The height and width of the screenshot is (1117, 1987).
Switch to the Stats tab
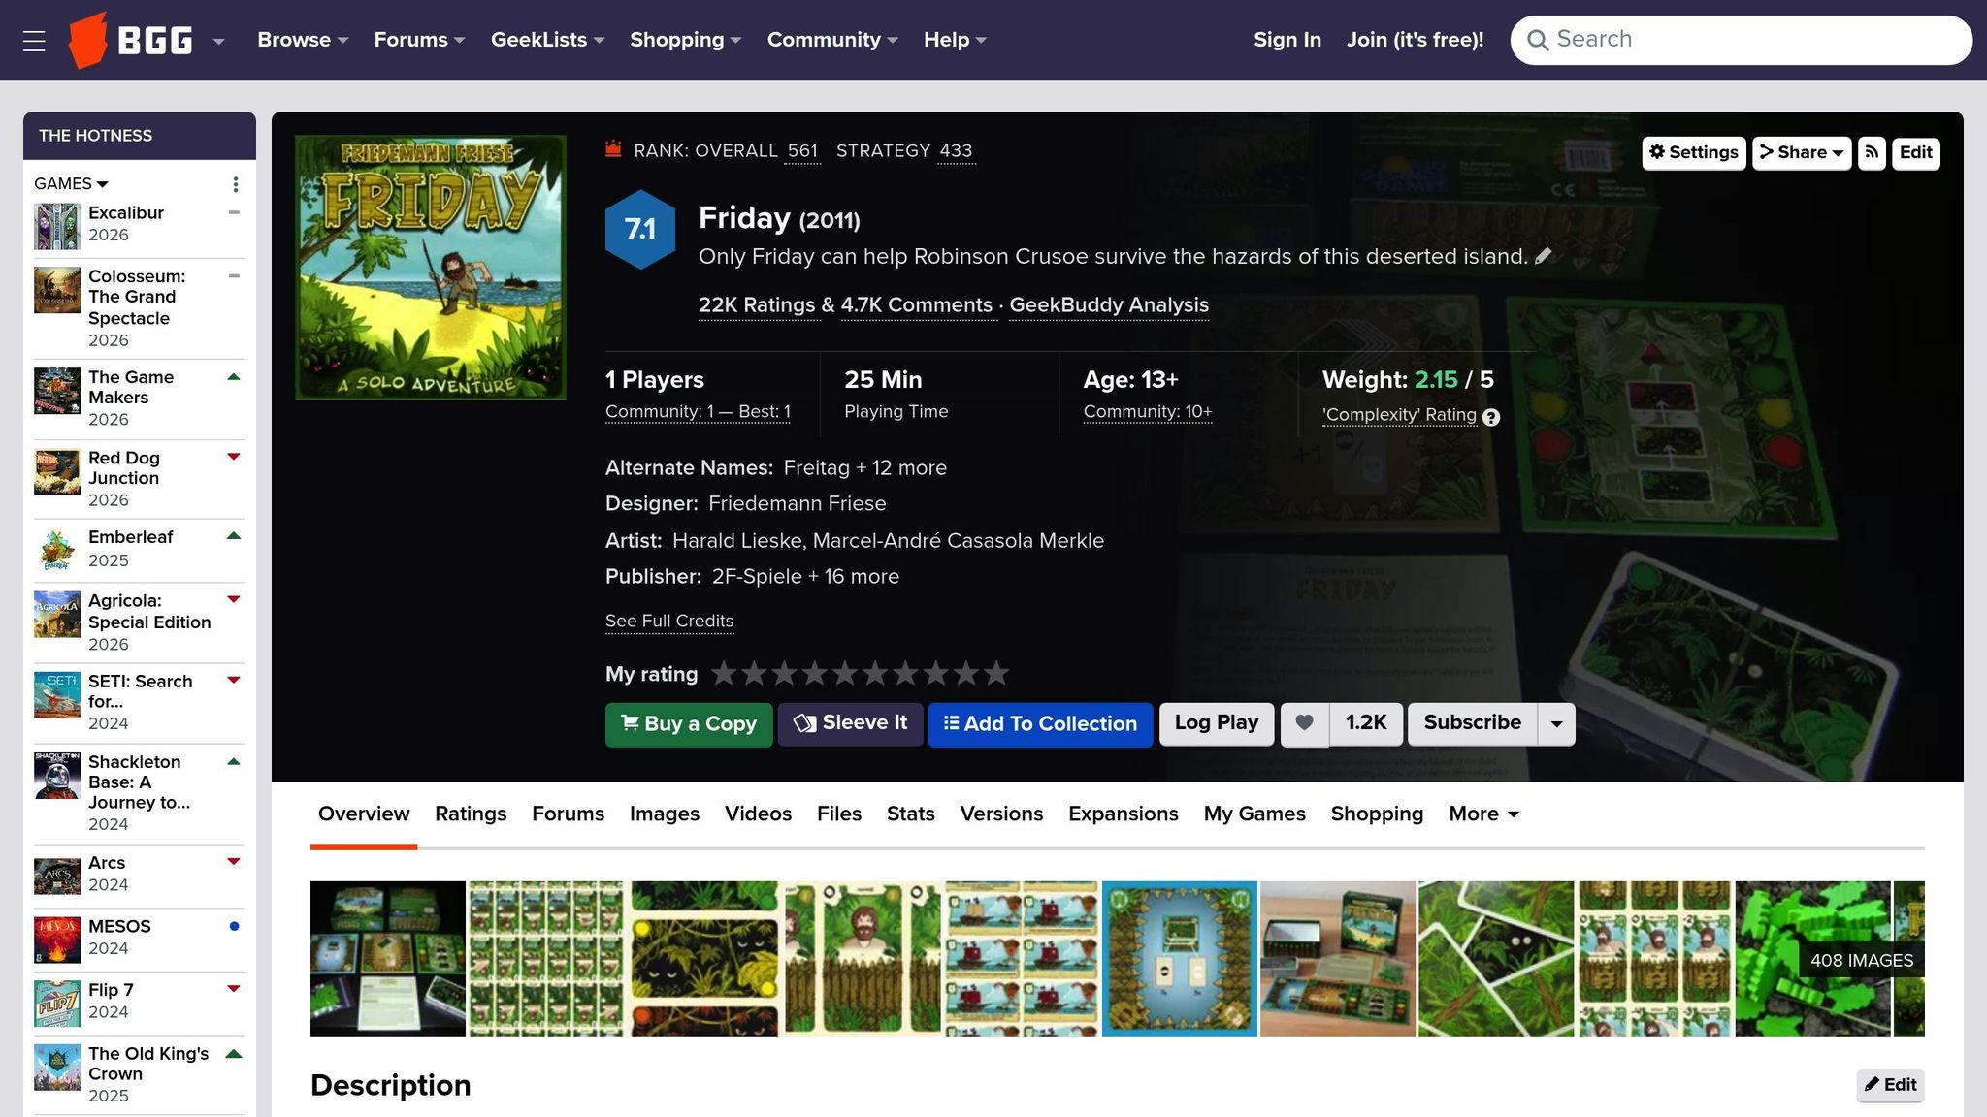pos(911,814)
